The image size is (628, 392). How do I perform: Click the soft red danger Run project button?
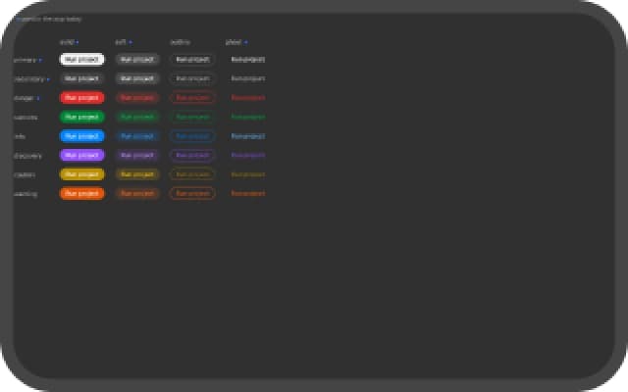(x=137, y=98)
